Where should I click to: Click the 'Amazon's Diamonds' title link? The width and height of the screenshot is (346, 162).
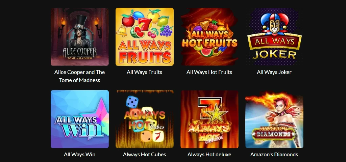click(x=274, y=154)
